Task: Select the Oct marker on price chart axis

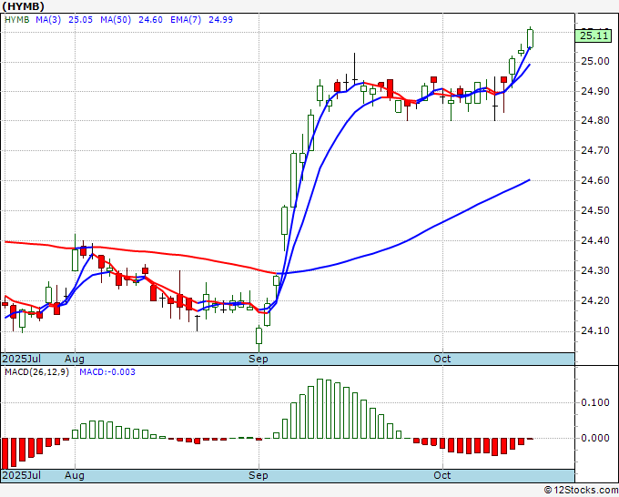Action: tap(442, 360)
